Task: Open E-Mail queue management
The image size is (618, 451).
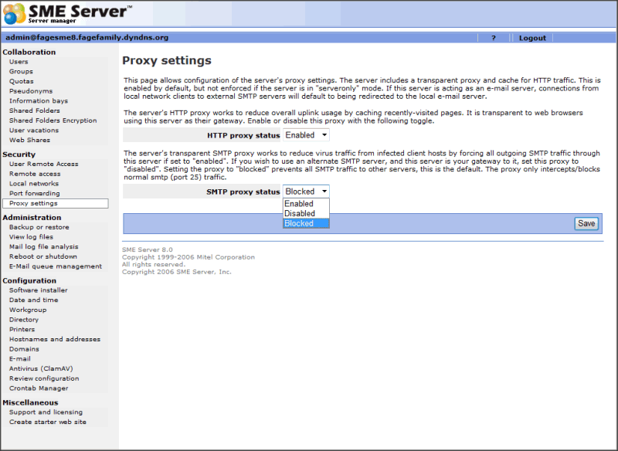Action: [55, 266]
